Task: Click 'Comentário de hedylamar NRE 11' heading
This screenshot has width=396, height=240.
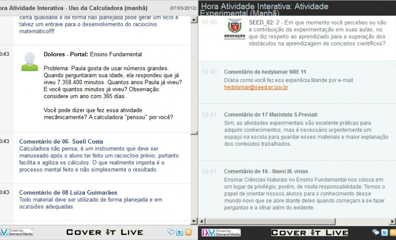Action: pos(265,72)
